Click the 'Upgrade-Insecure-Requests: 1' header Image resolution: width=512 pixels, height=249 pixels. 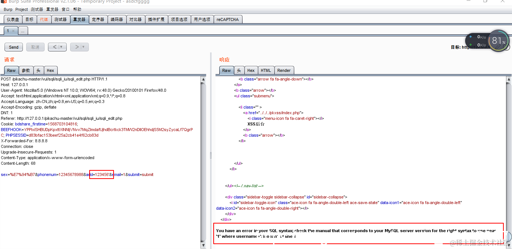click(x=28, y=152)
